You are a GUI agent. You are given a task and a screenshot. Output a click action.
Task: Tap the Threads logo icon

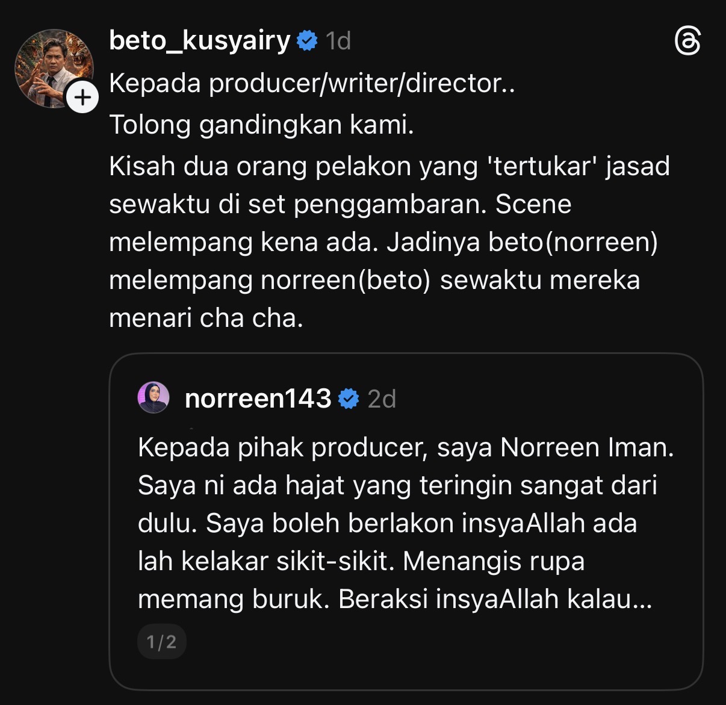click(x=687, y=42)
